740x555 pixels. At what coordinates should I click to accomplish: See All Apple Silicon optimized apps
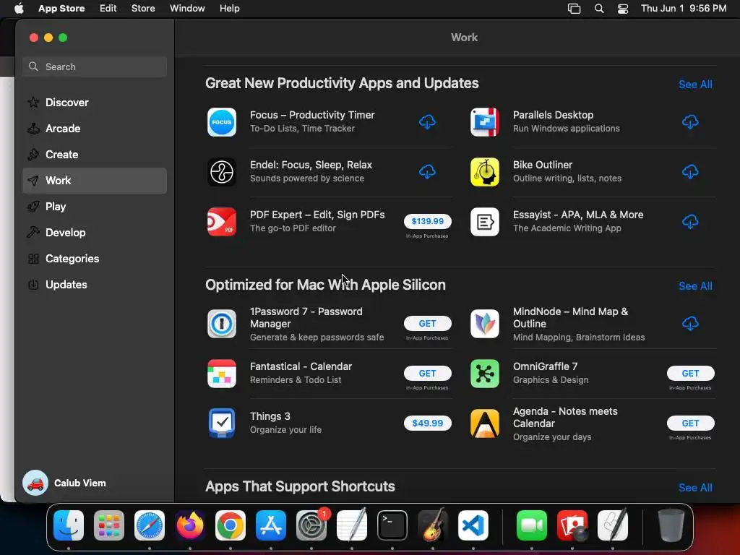695,286
